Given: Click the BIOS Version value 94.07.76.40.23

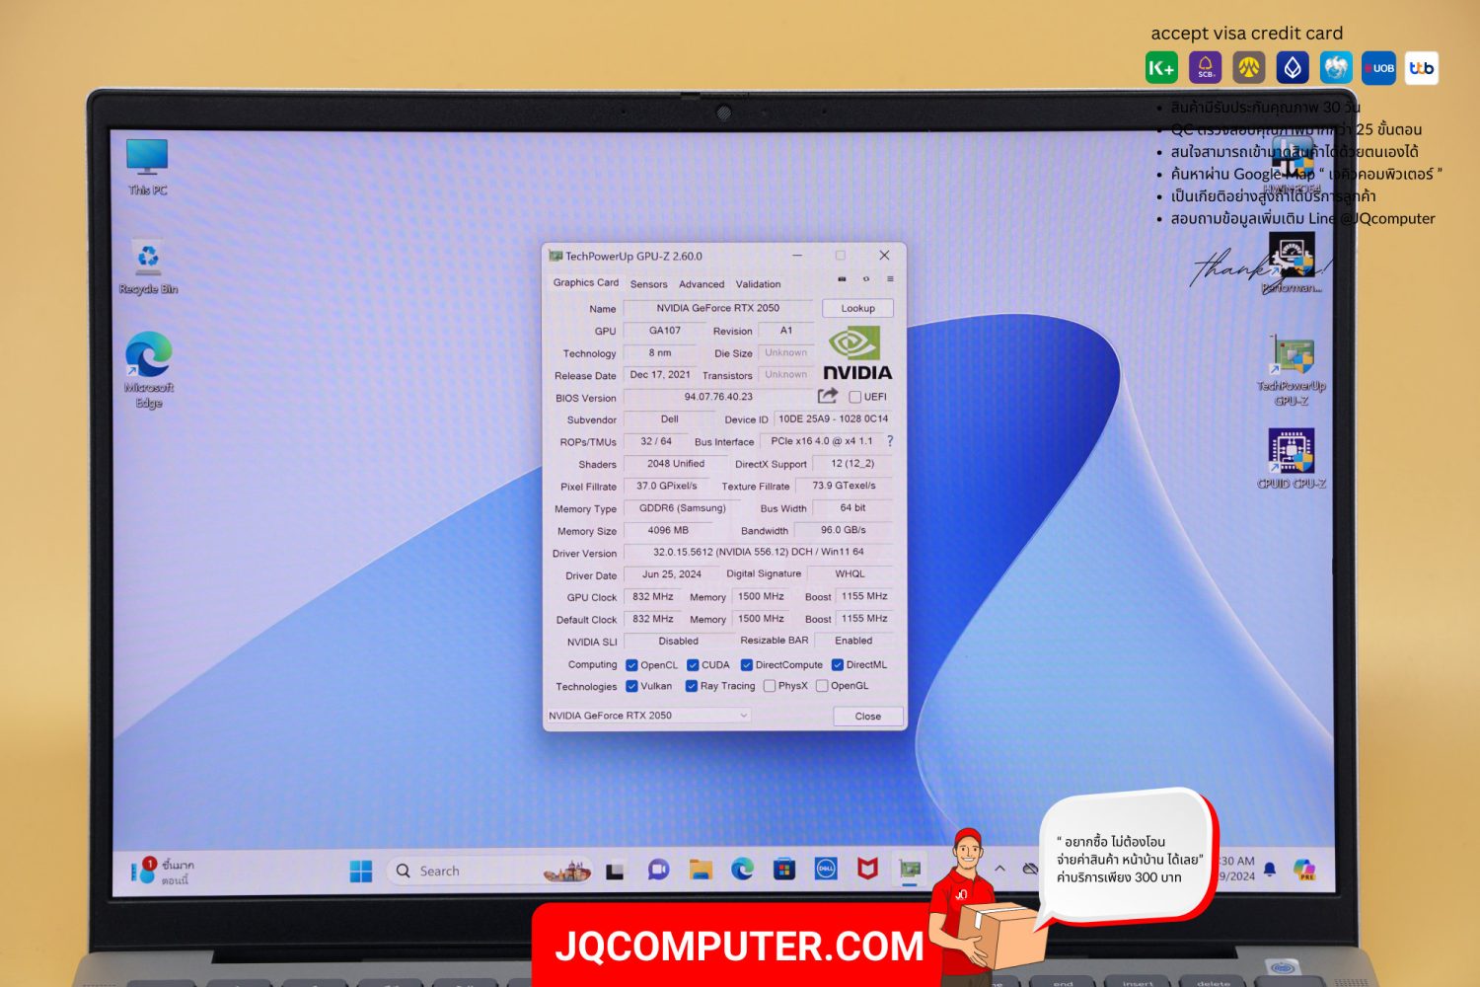Looking at the screenshot, I should point(718,397).
